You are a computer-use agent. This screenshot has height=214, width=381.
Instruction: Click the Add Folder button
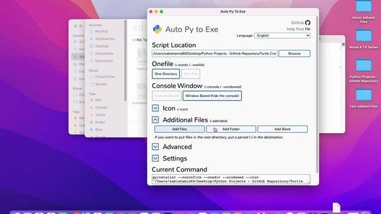[231, 129]
